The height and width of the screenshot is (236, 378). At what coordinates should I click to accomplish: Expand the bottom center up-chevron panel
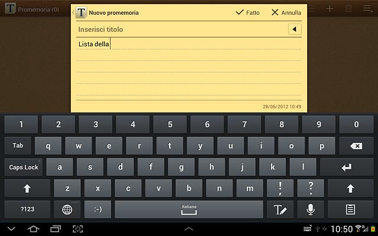pos(189,229)
